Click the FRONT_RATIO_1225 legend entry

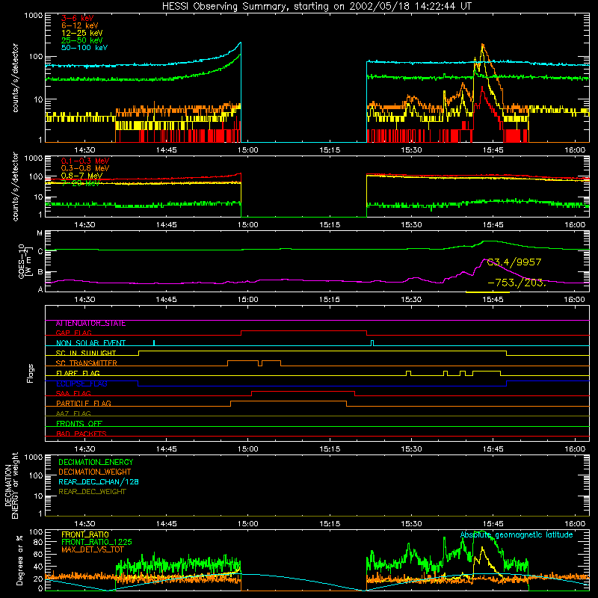[96, 542]
